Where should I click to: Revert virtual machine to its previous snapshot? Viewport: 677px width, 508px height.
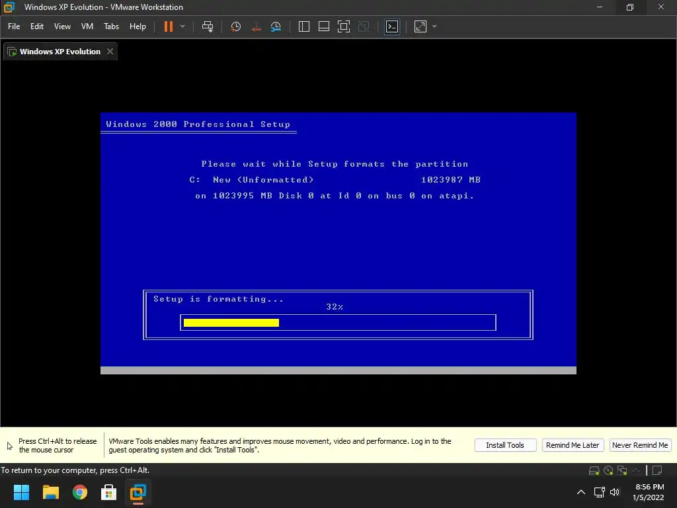(256, 26)
